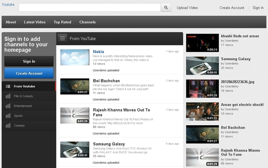The height and width of the screenshot is (168, 268).
Task: Open Latest Video in navigation bar
Action: (35, 22)
